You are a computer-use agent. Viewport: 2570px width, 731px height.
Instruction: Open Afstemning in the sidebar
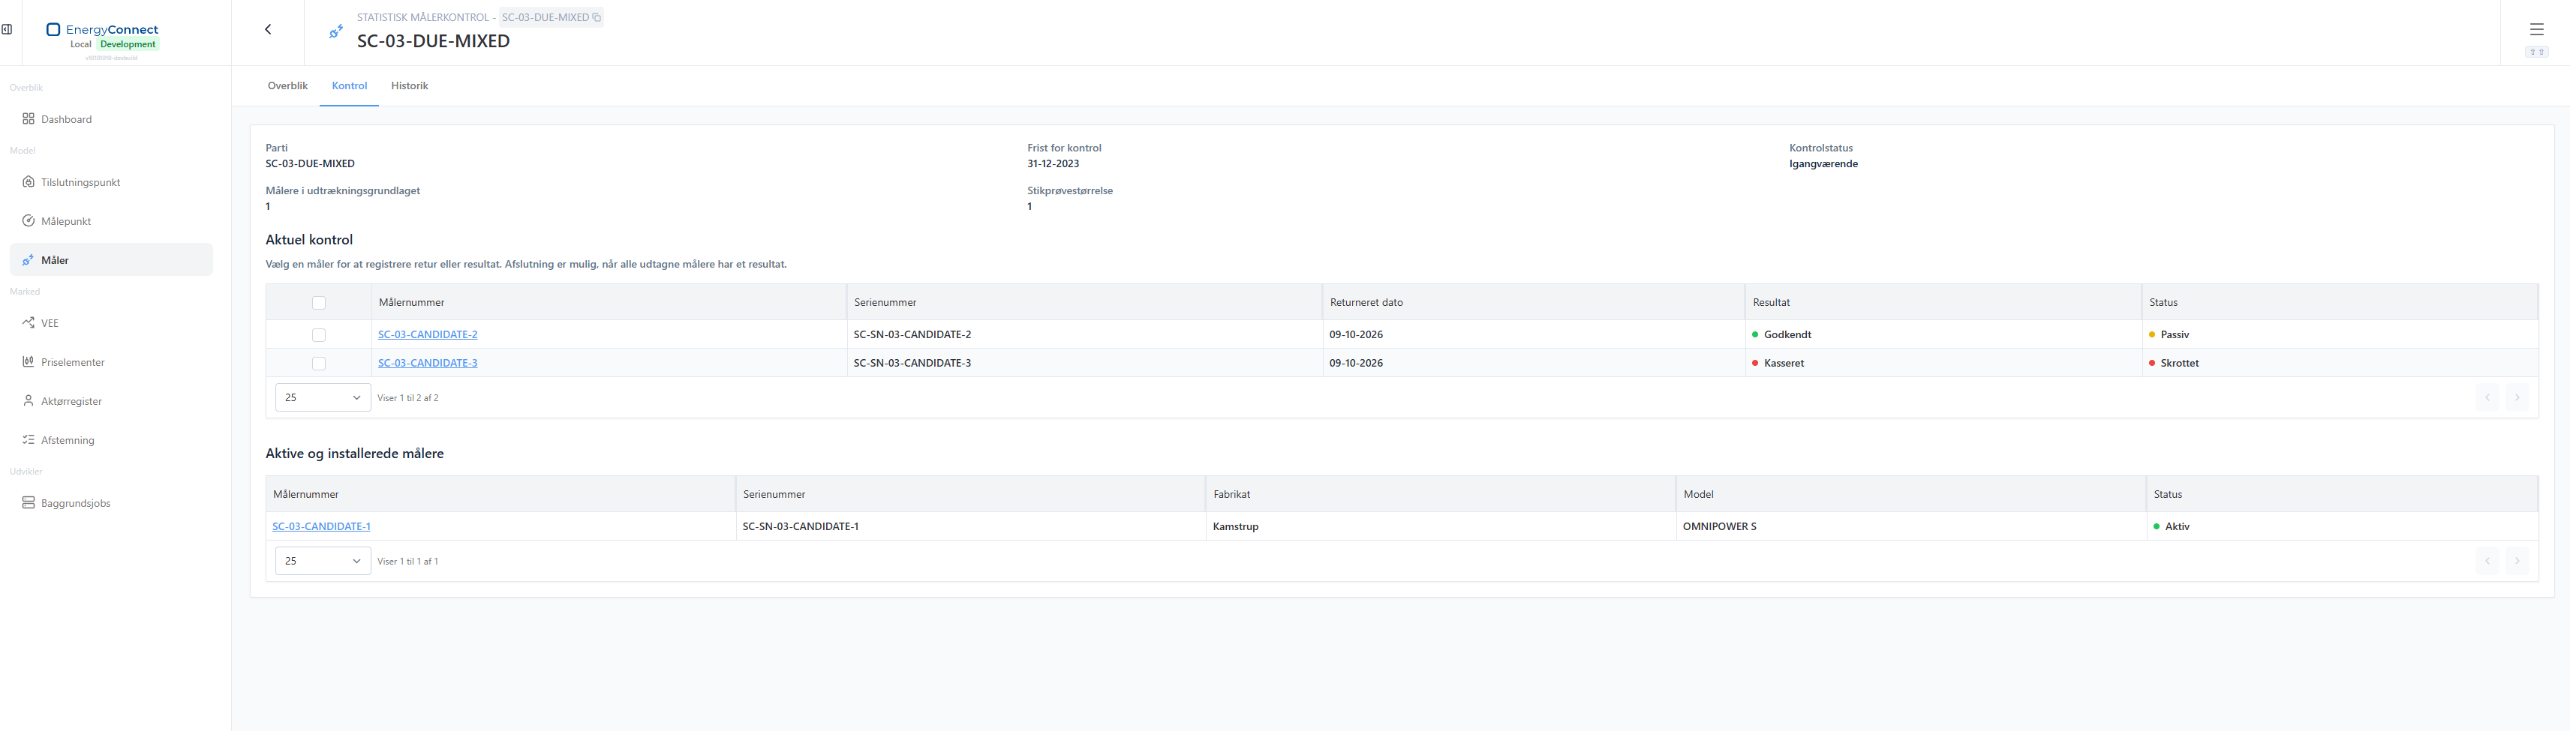112,440
